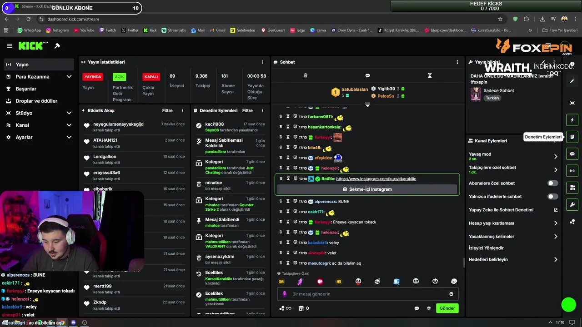Toggle Yalnızca ifadelerle sohbet switch
This screenshot has width=582, height=327.
point(552,197)
